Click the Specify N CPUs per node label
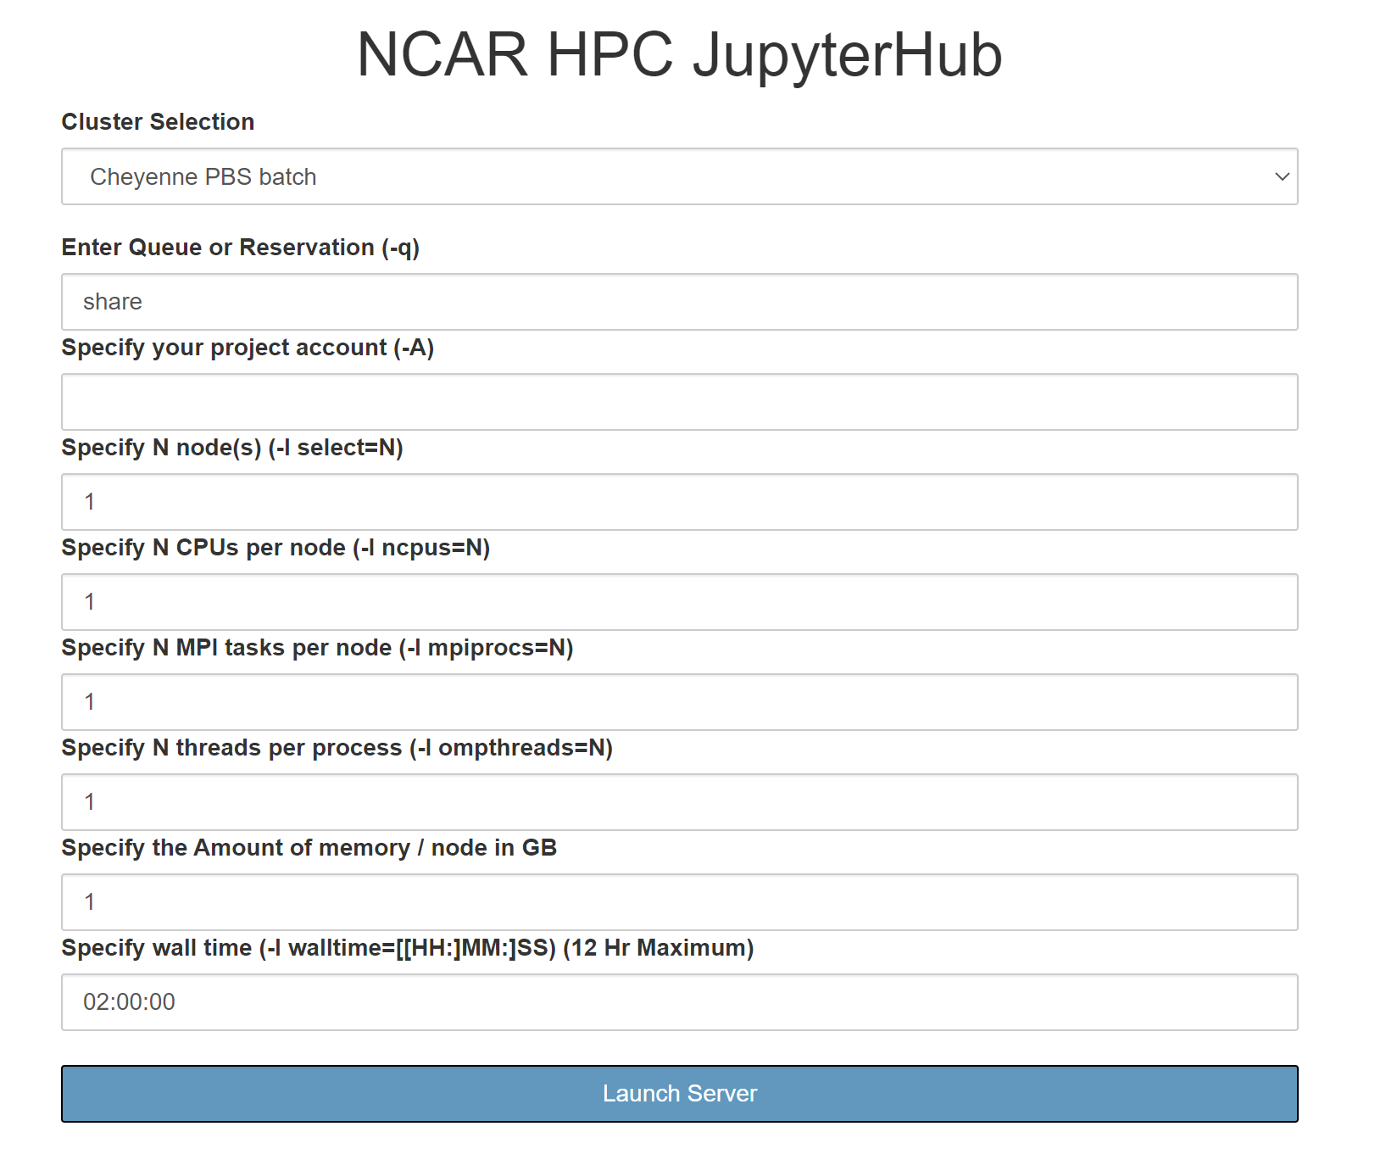Image resolution: width=1386 pixels, height=1171 pixels. tap(276, 548)
